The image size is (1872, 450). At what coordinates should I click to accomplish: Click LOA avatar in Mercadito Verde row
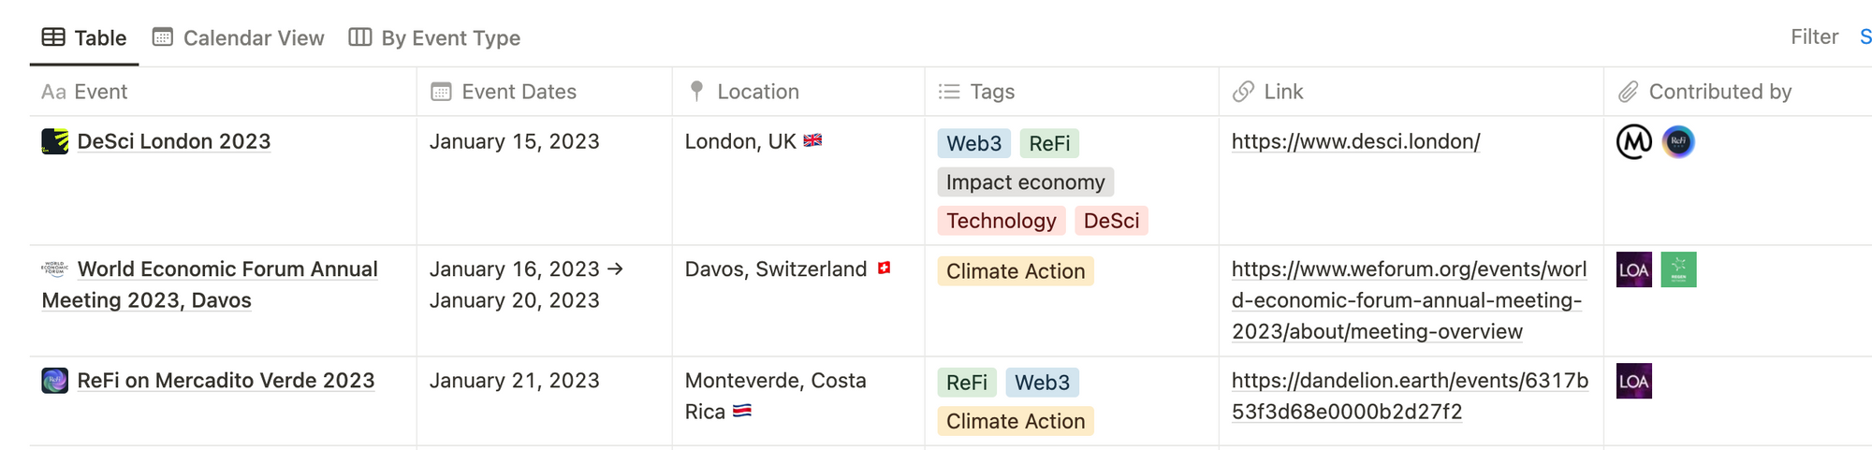(x=1633, y=382)
